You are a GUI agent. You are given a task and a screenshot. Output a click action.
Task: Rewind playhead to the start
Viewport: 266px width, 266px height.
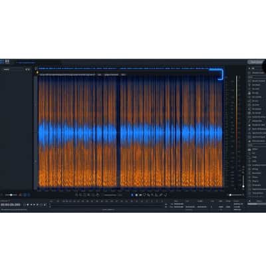pyautogui.click(x=31, y=205)
